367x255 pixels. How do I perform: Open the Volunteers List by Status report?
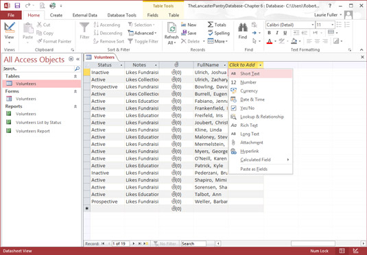tap(38, 123)
